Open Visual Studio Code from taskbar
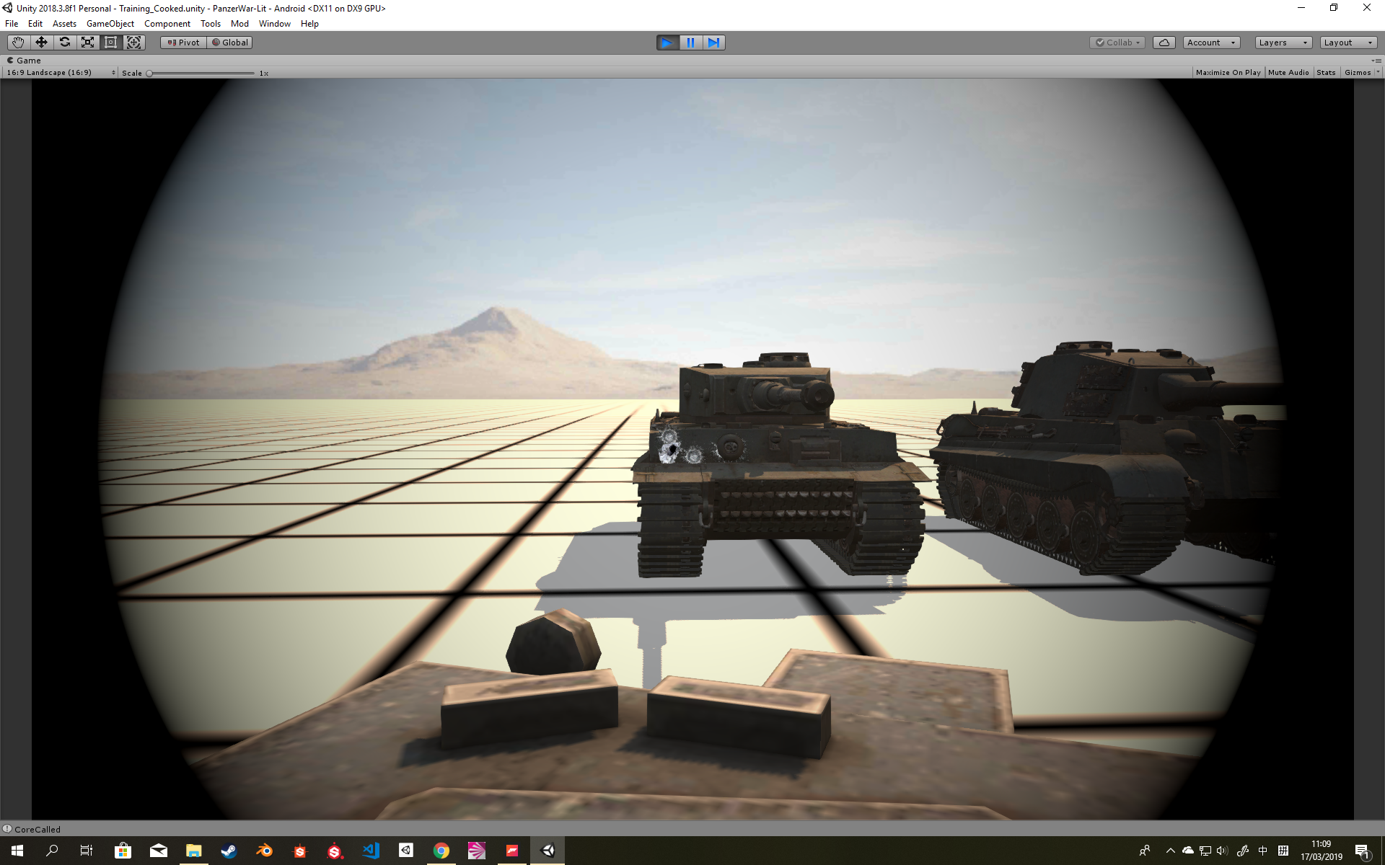 pos(371,851)
